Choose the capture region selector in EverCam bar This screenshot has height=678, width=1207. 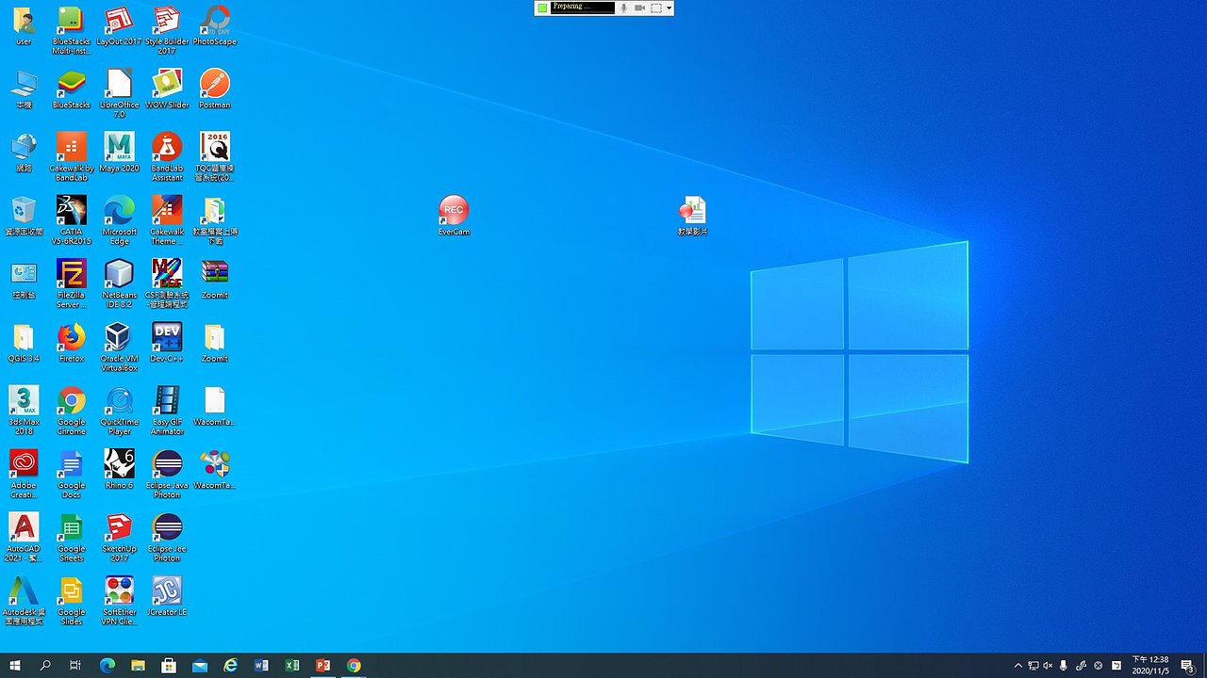pos(656,8)
